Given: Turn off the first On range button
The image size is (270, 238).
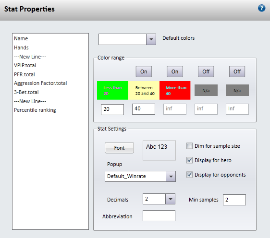Looking at the screenshot, I should tap(144, 71).
